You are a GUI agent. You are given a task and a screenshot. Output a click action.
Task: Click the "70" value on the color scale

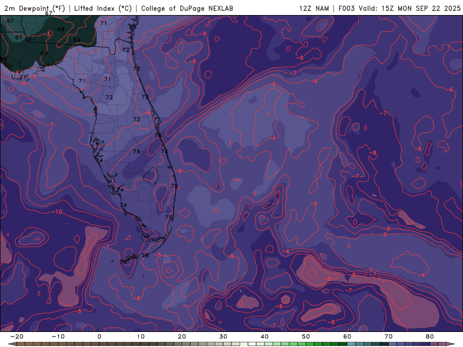tap(388, 337)
